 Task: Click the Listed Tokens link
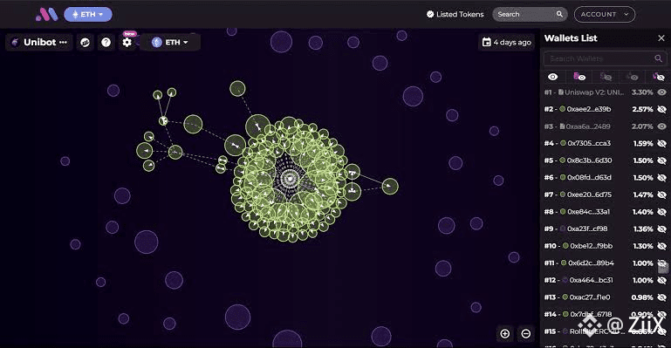click(x=455, y=14)
